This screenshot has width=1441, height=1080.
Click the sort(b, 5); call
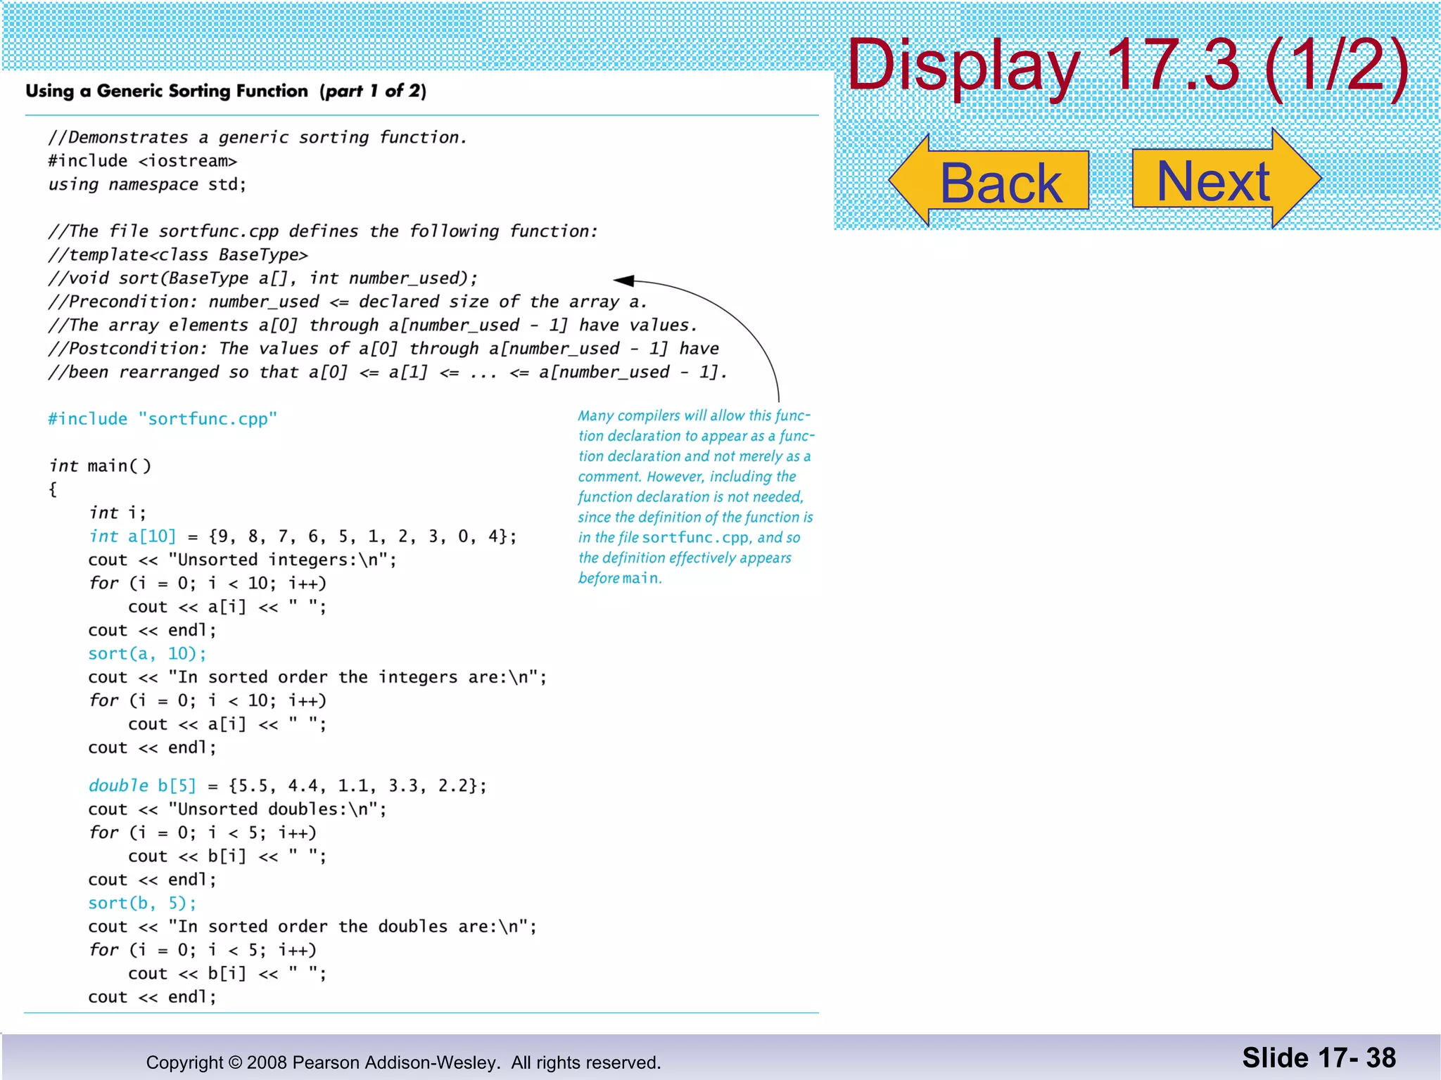click(142, 903)
